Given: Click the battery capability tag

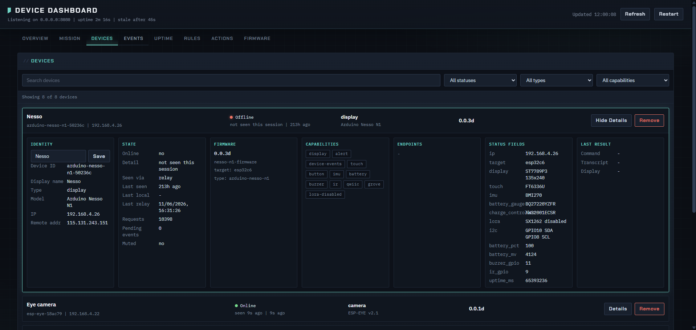Looking at the screenshot, I should [358, 174].
